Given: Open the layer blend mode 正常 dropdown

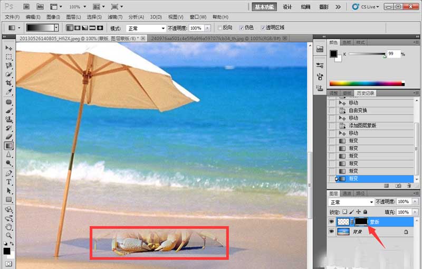Looking at the screenshot, I should tap(351, 202).
